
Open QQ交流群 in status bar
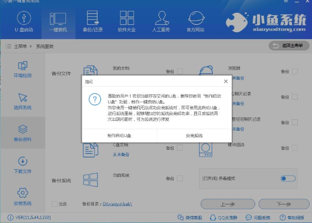click(223, 218)
